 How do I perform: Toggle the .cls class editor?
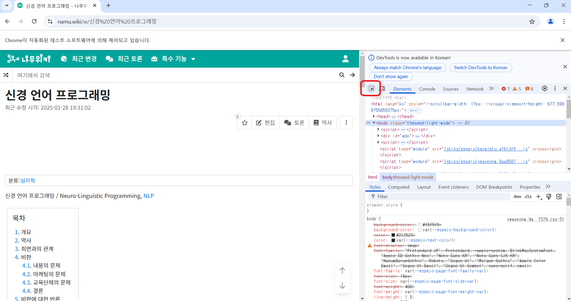coord(528,197)
